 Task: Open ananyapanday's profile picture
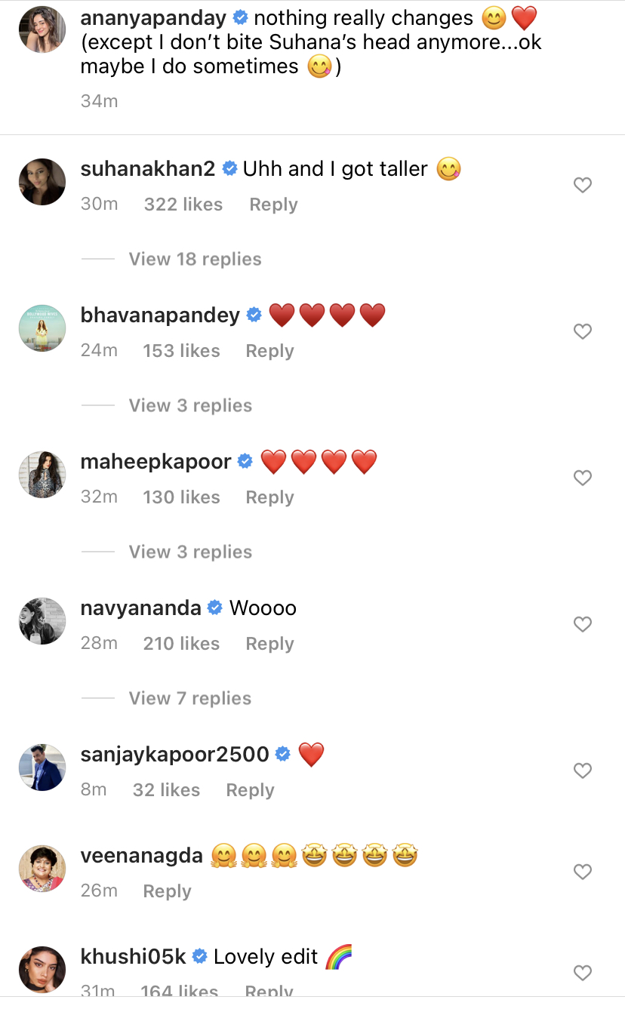(42, 29)
